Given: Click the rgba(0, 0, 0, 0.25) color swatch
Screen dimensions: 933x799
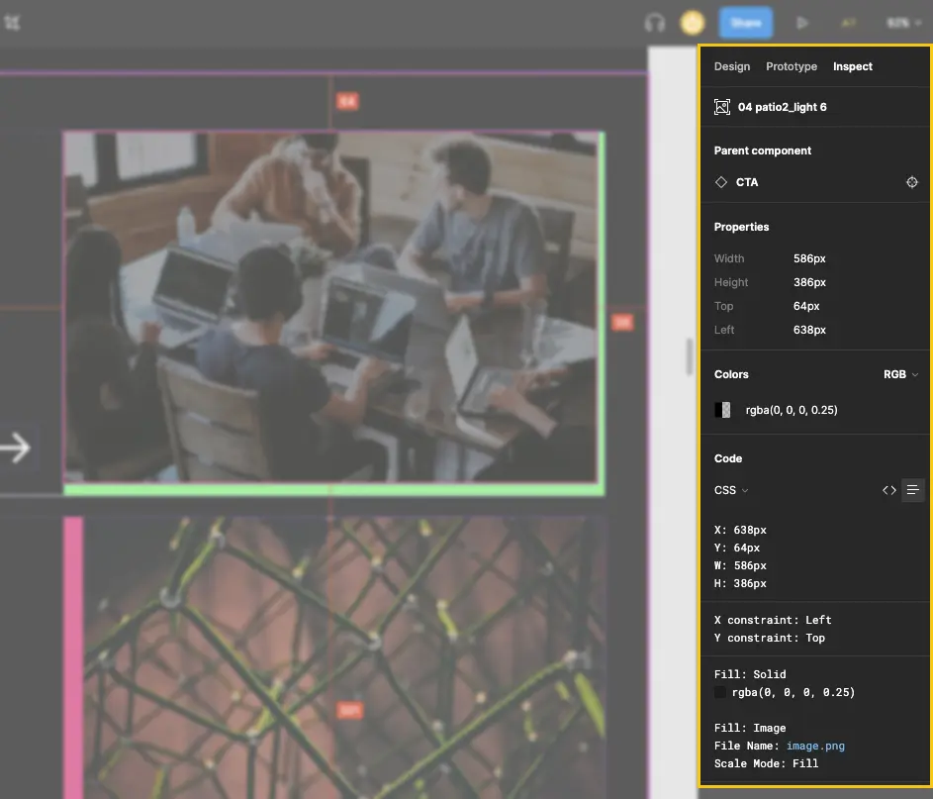Looking at the screenshot, I should 722,409.
